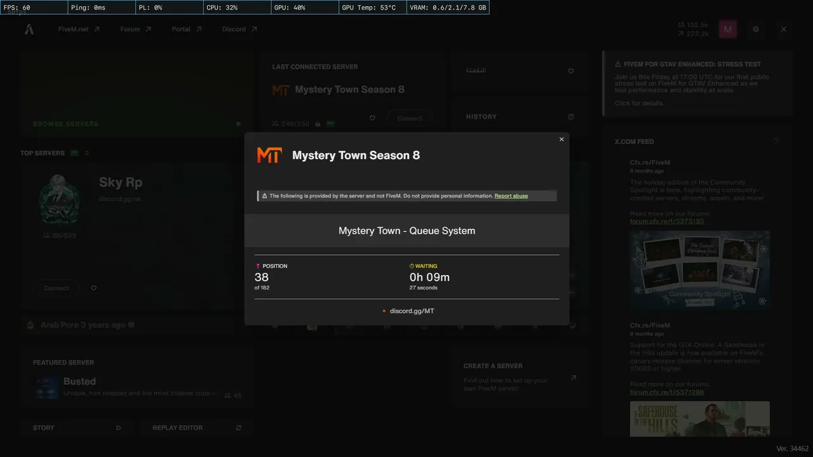
Task: Click the CPU: 32% overlay readout
Action: point(236,8)
